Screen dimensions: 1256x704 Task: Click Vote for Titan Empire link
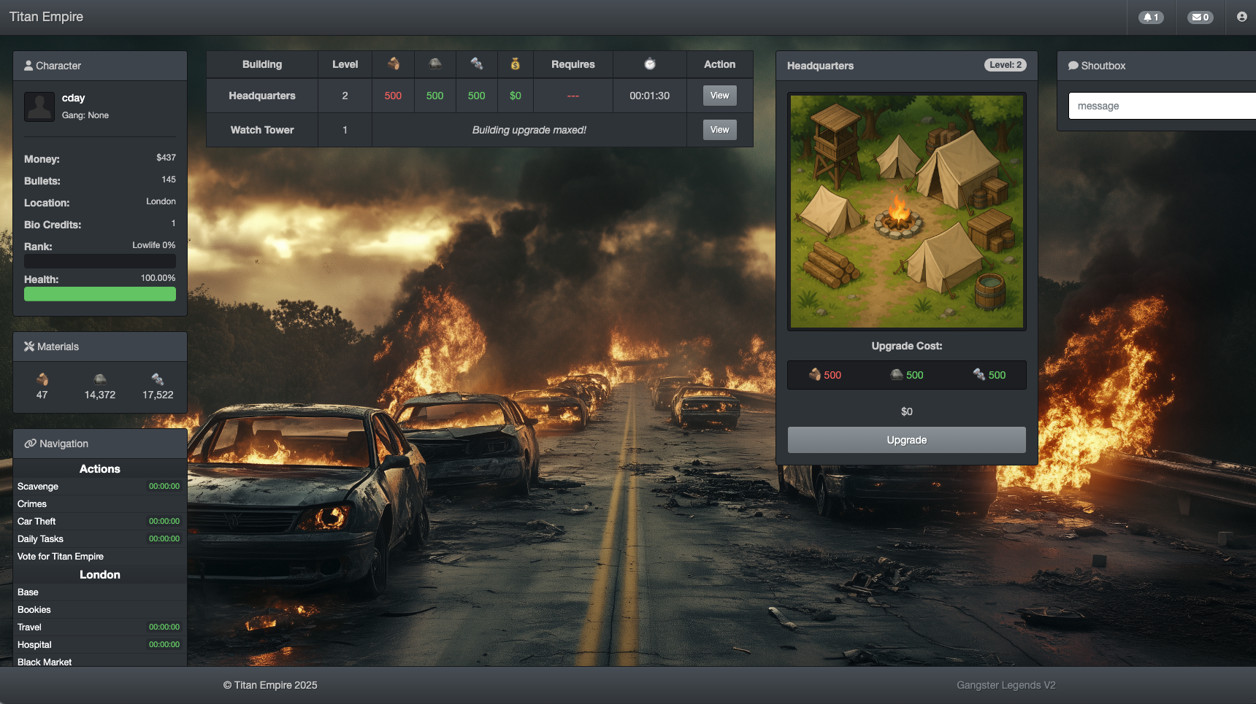[x=61, y=557]
